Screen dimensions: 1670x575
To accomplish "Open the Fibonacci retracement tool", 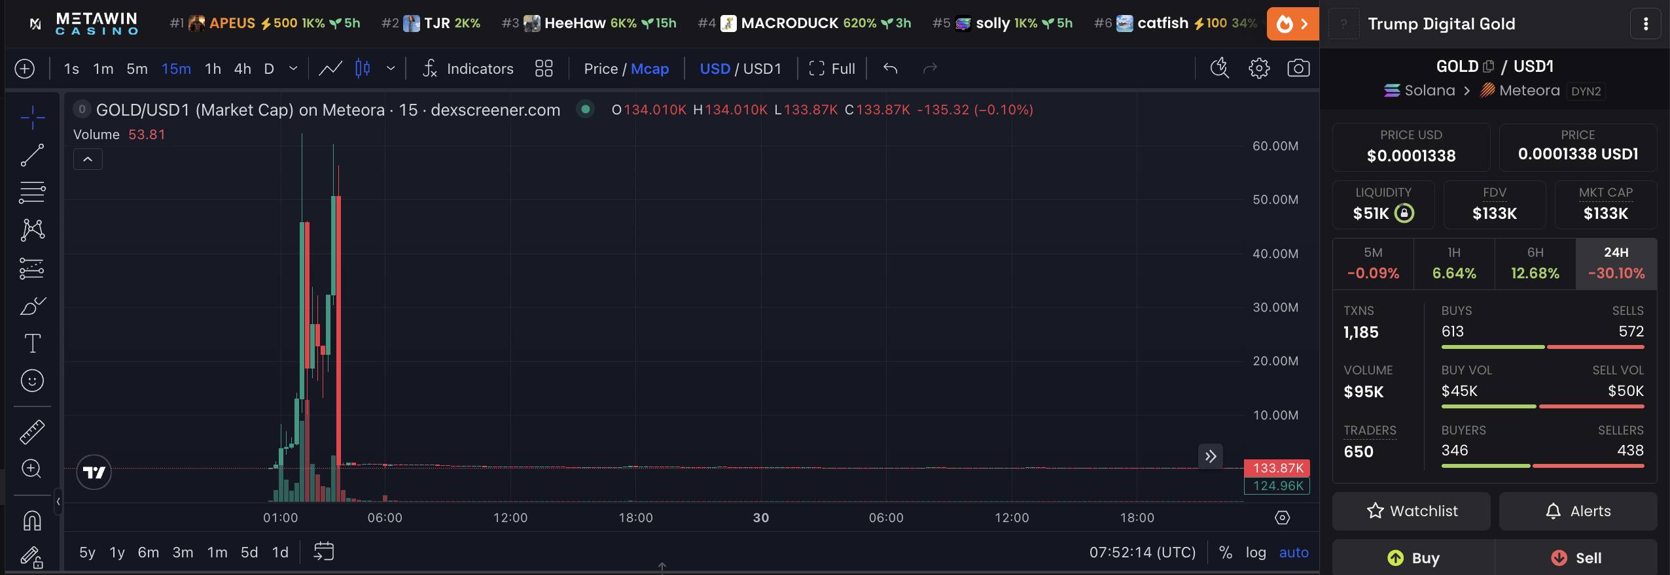I will click(32, 193).
